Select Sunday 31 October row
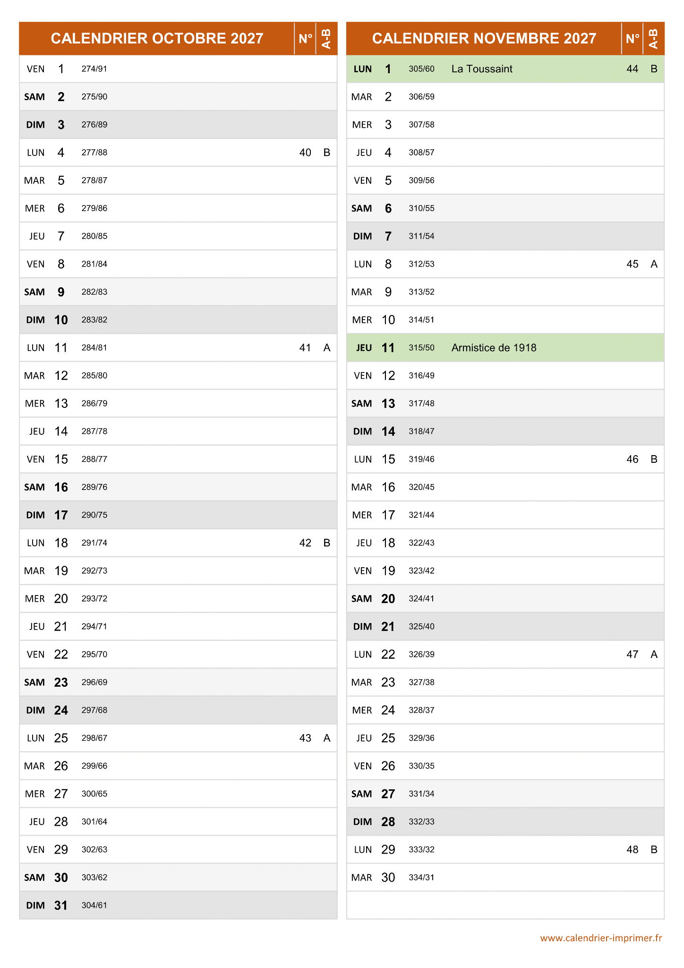 pyautogui.click(x=178, y=906)
